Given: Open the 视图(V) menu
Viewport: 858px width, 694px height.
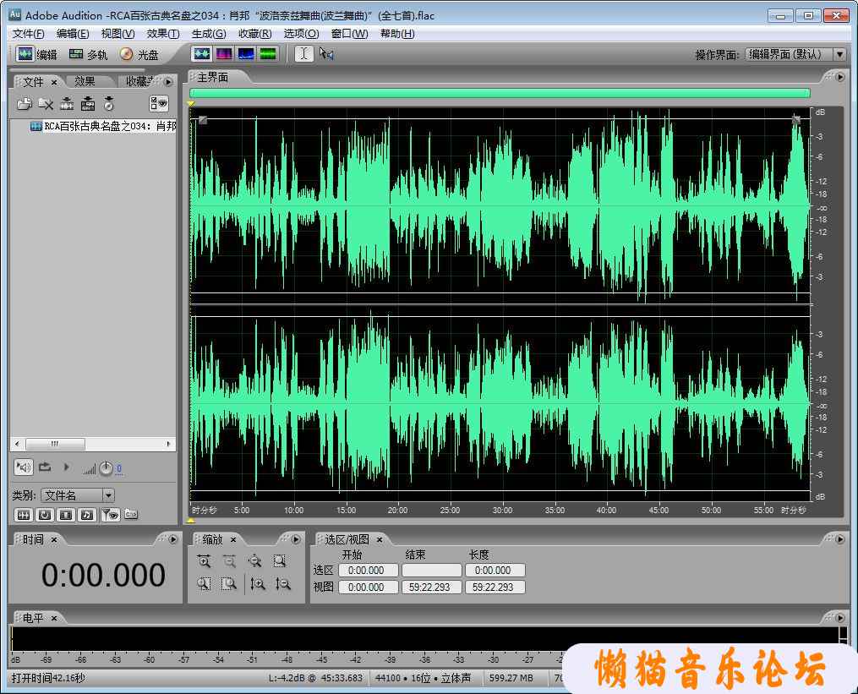Looking at the screenshot, I should click(x=117, y=34).
